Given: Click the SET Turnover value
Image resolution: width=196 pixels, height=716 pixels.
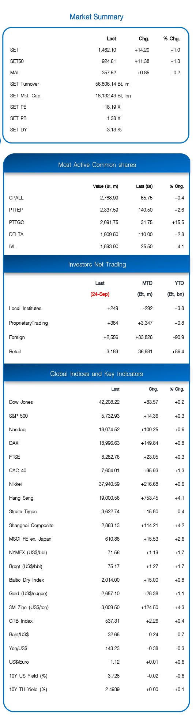Looking at the screenshot, I should [x=112, y=84].
